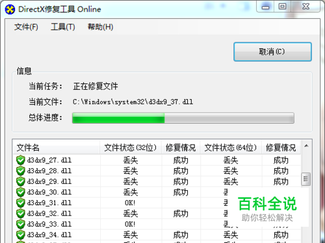Select the d3dx9_31.dll file name
Viewport: 325px width, 243px height.
[x=49, y=203]
